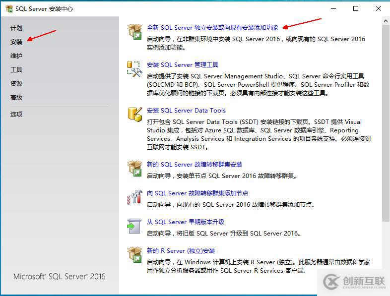Screen dimensions: 390x296
Task: Click description text 启动向导，将旧版 SQL Server 升级到 SQL Server 2016
Action: tap(223, 234)
